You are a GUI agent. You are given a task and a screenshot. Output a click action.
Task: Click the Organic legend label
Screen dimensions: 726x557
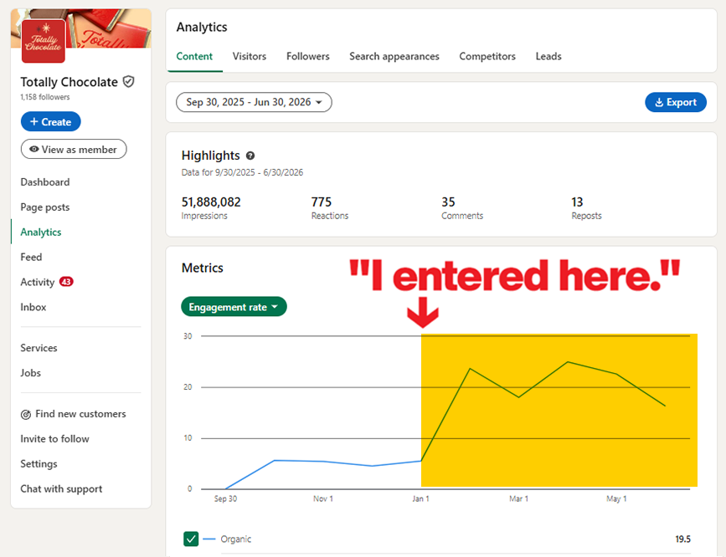coord(235,539)
